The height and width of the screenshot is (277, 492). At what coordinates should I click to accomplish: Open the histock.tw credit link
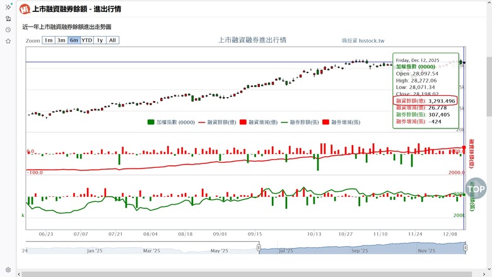coord(363,40)
